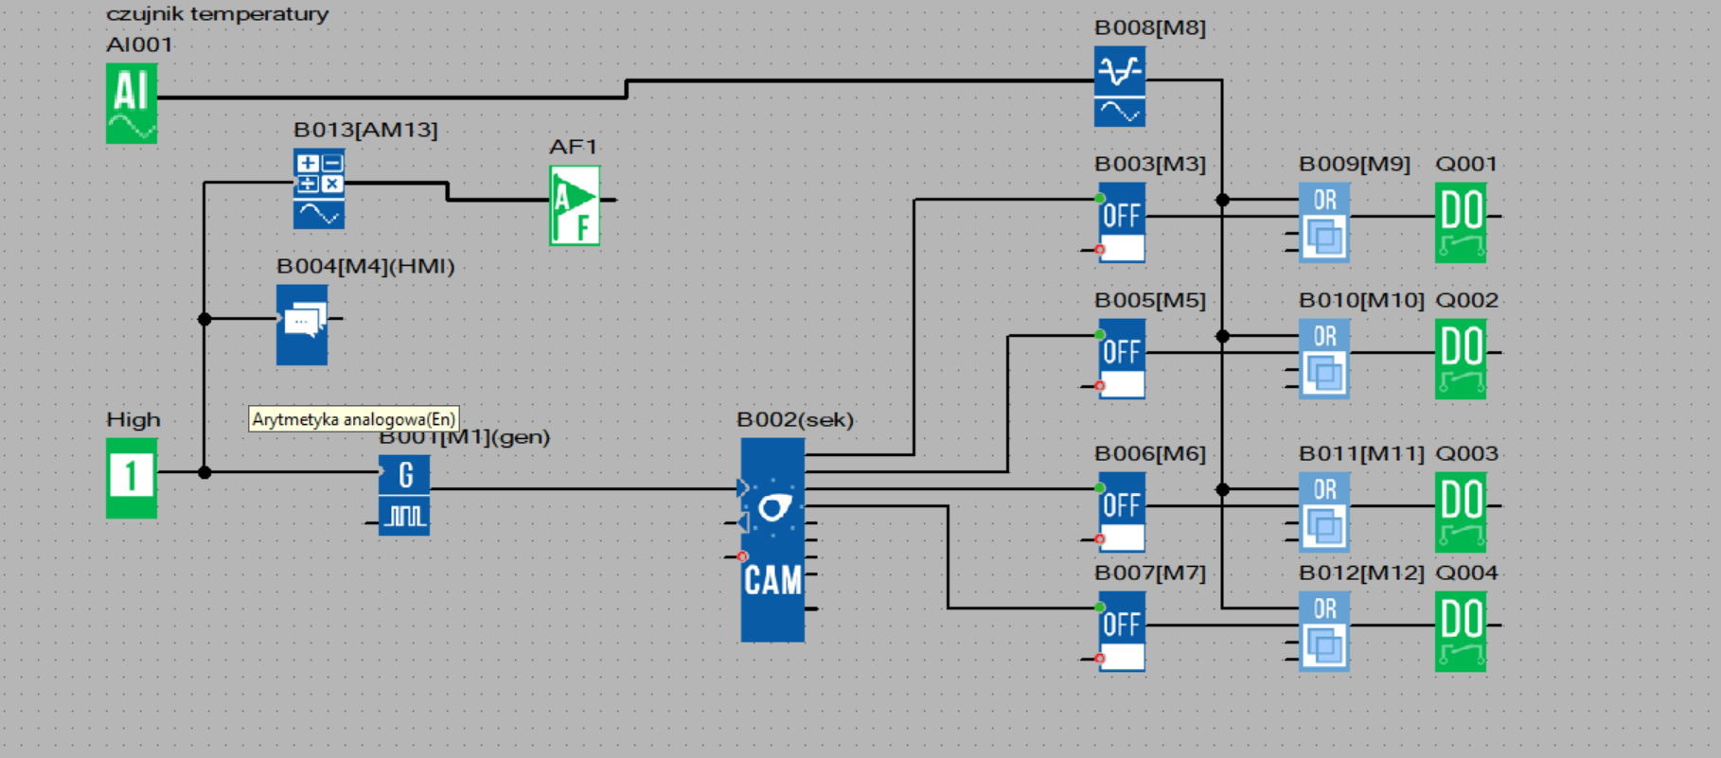
Task: Click the B010 OR gate block
Action: tap(1324, 359)
